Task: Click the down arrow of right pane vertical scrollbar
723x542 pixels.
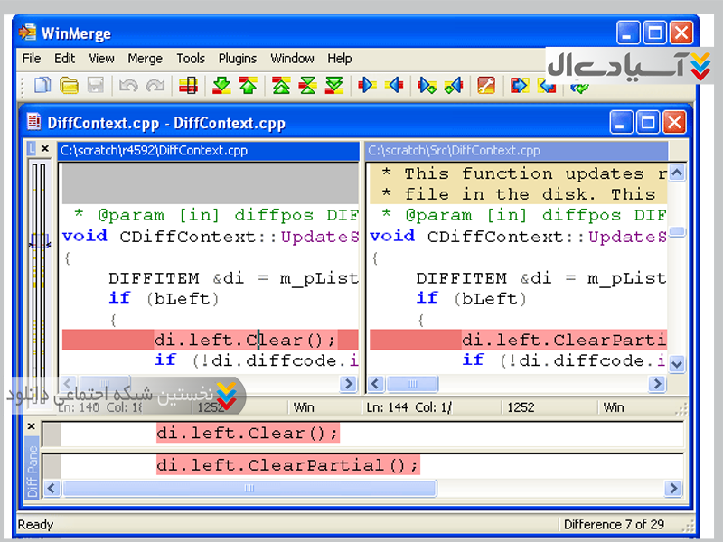Action: [x=677, y=365]
